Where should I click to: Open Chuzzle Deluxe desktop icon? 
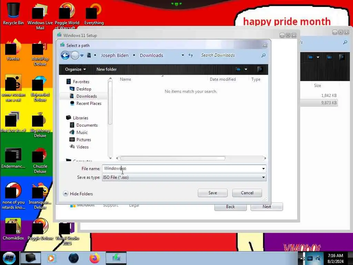40,160
